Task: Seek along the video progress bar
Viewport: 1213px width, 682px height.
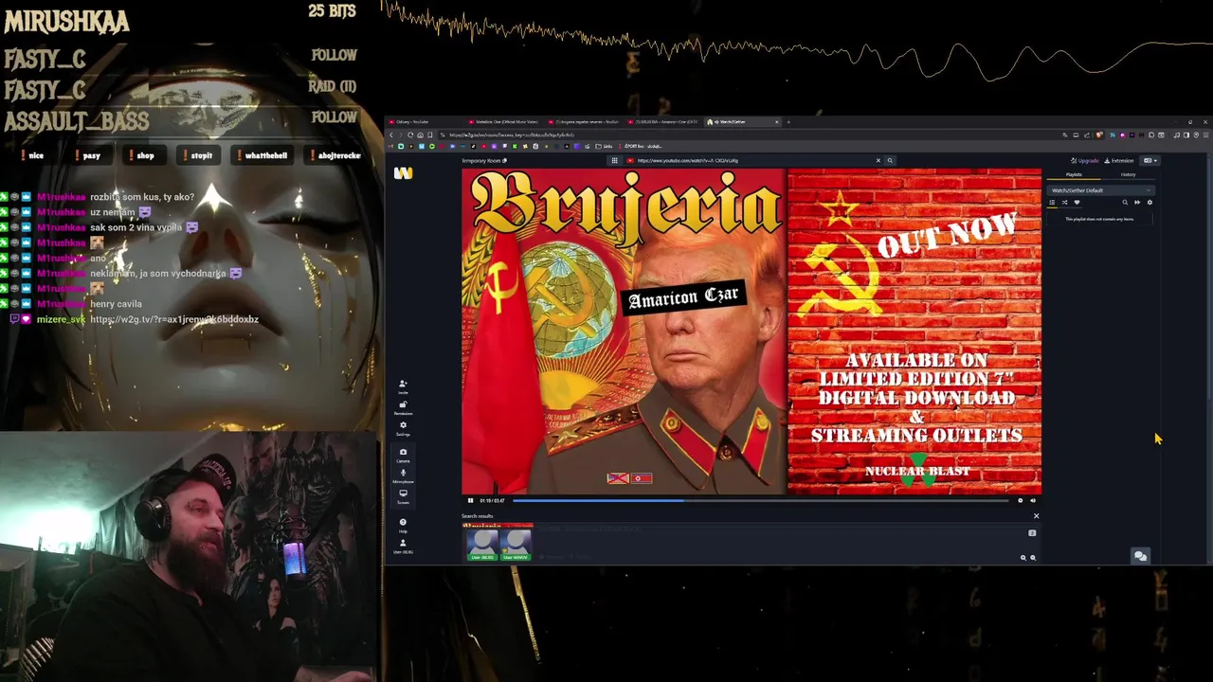Action: pos(760,500)
